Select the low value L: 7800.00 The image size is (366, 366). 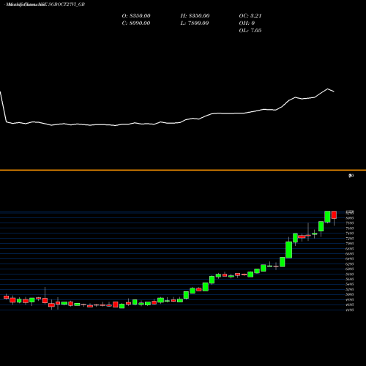(195, 23)
